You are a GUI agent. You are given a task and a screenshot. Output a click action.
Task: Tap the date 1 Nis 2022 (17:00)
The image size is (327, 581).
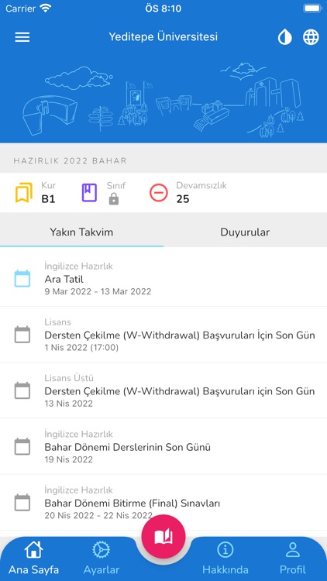81,348
